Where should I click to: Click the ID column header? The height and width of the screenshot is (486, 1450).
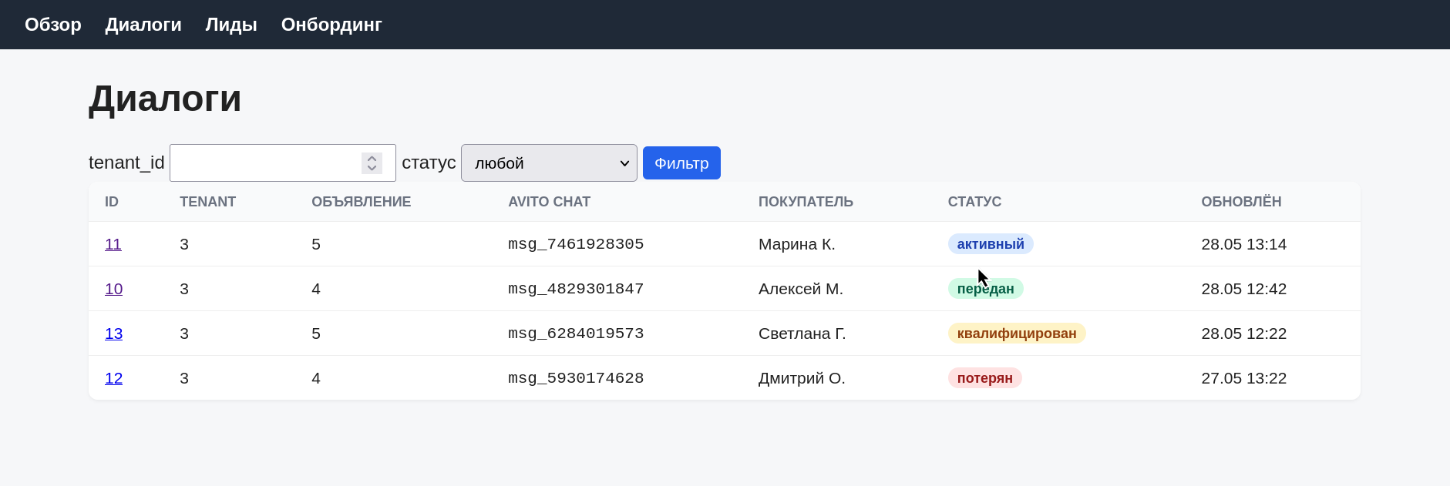(x=112, y=202)
